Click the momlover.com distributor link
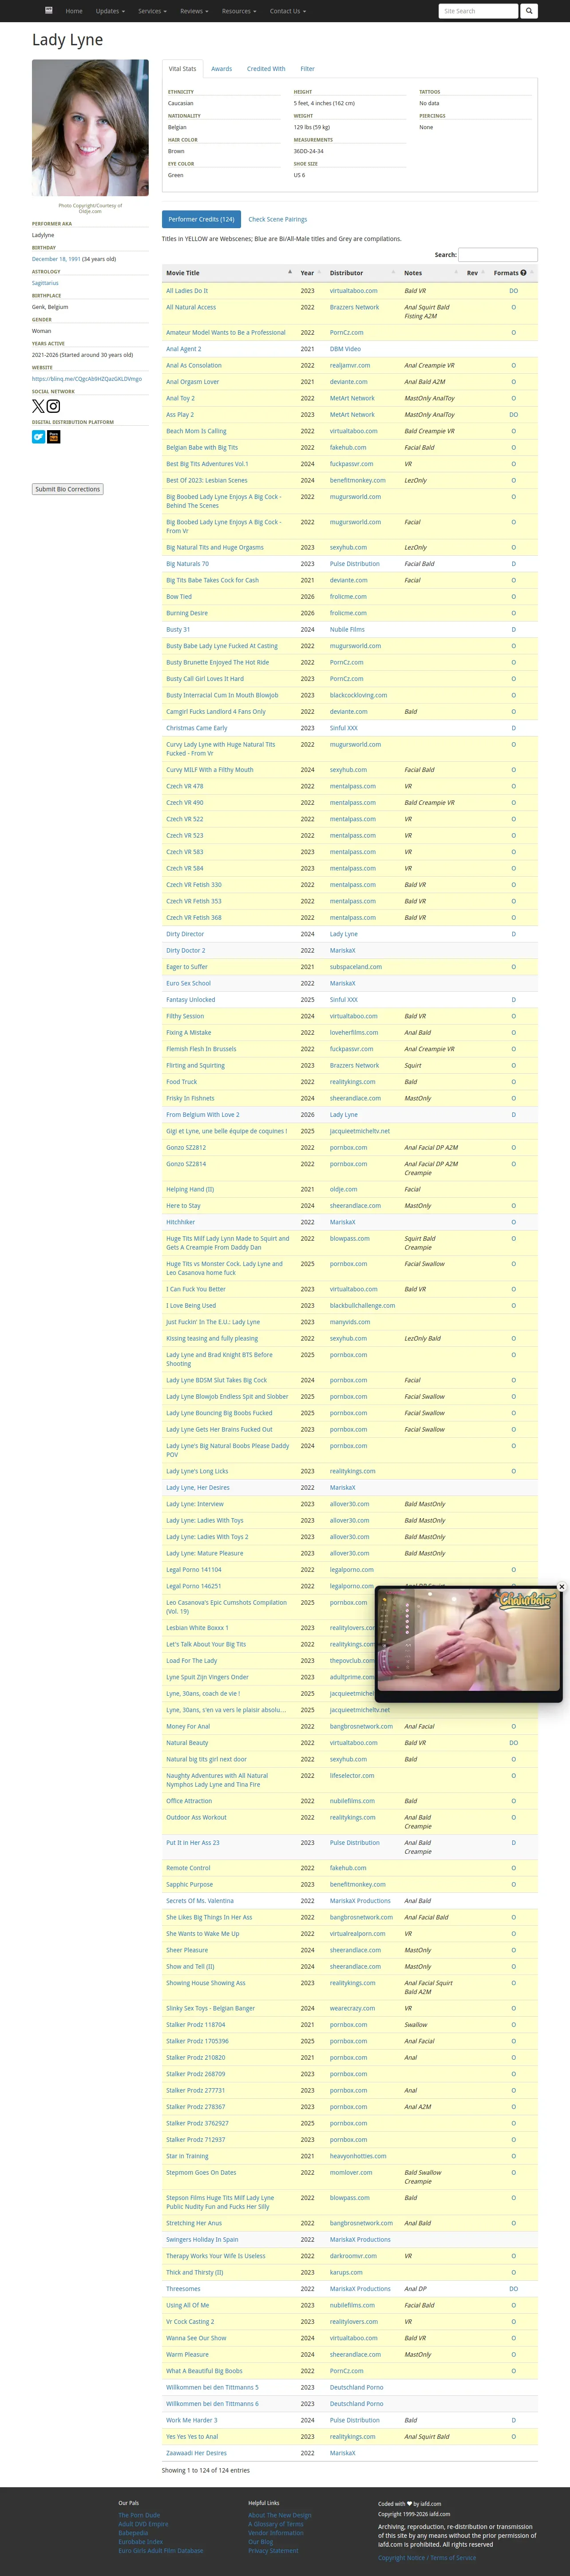 pyautogui.click(x=351, y=2172)
